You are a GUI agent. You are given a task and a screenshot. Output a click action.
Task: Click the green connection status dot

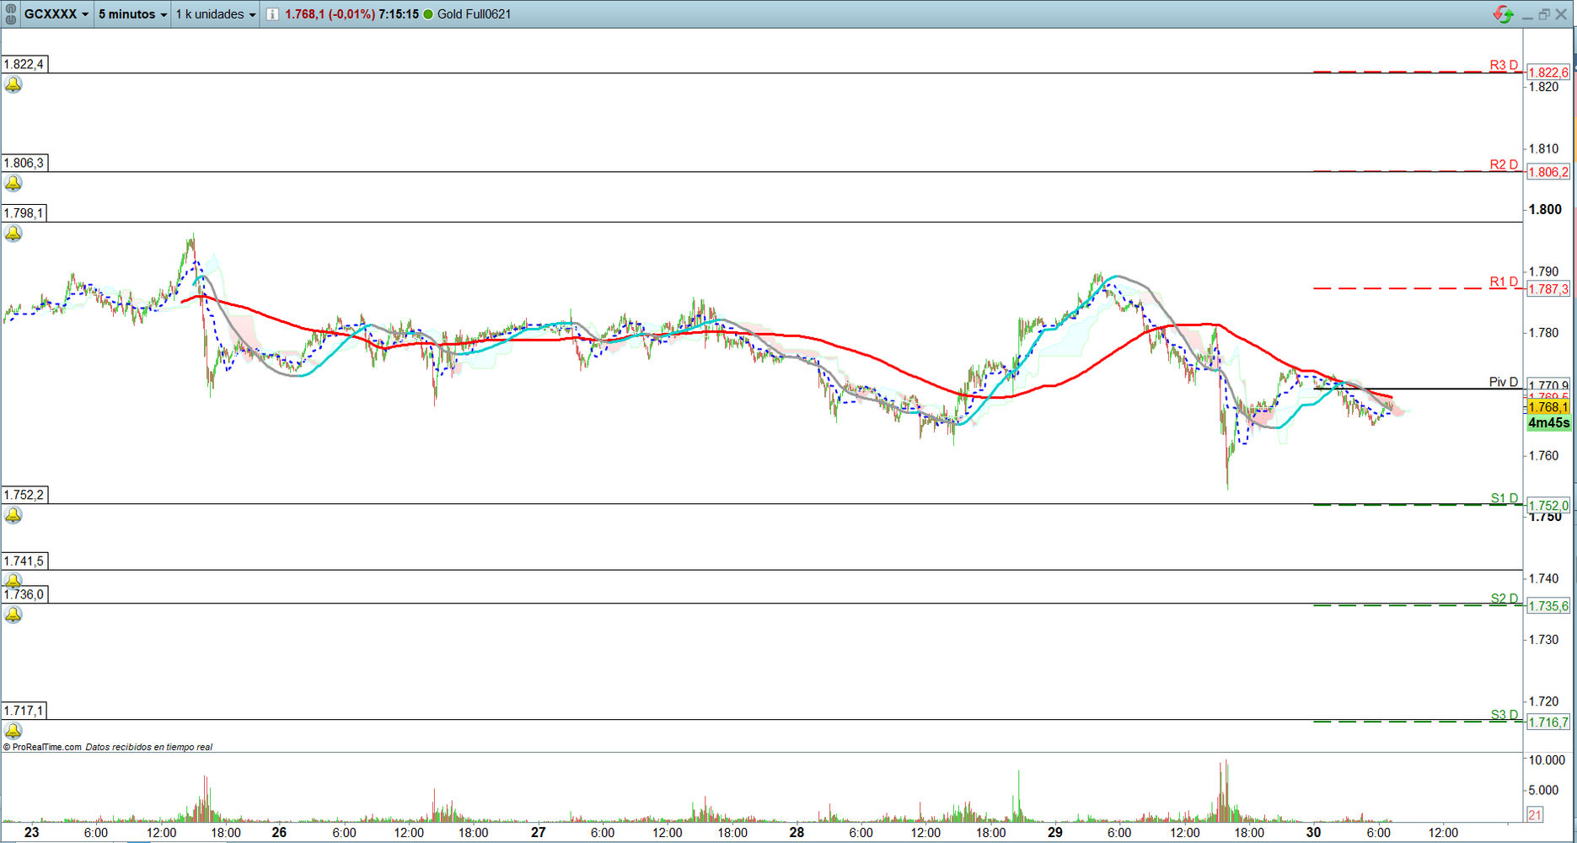coord(428,14)
